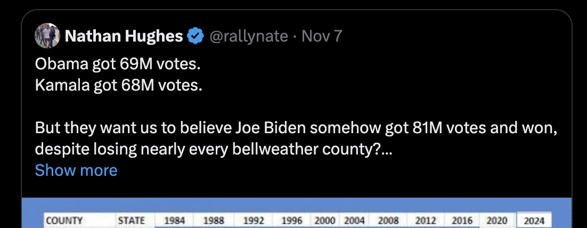Viewport: 587px width, 228px height.
Task: Click the COUNTY column header
Action: coord(64,221)
